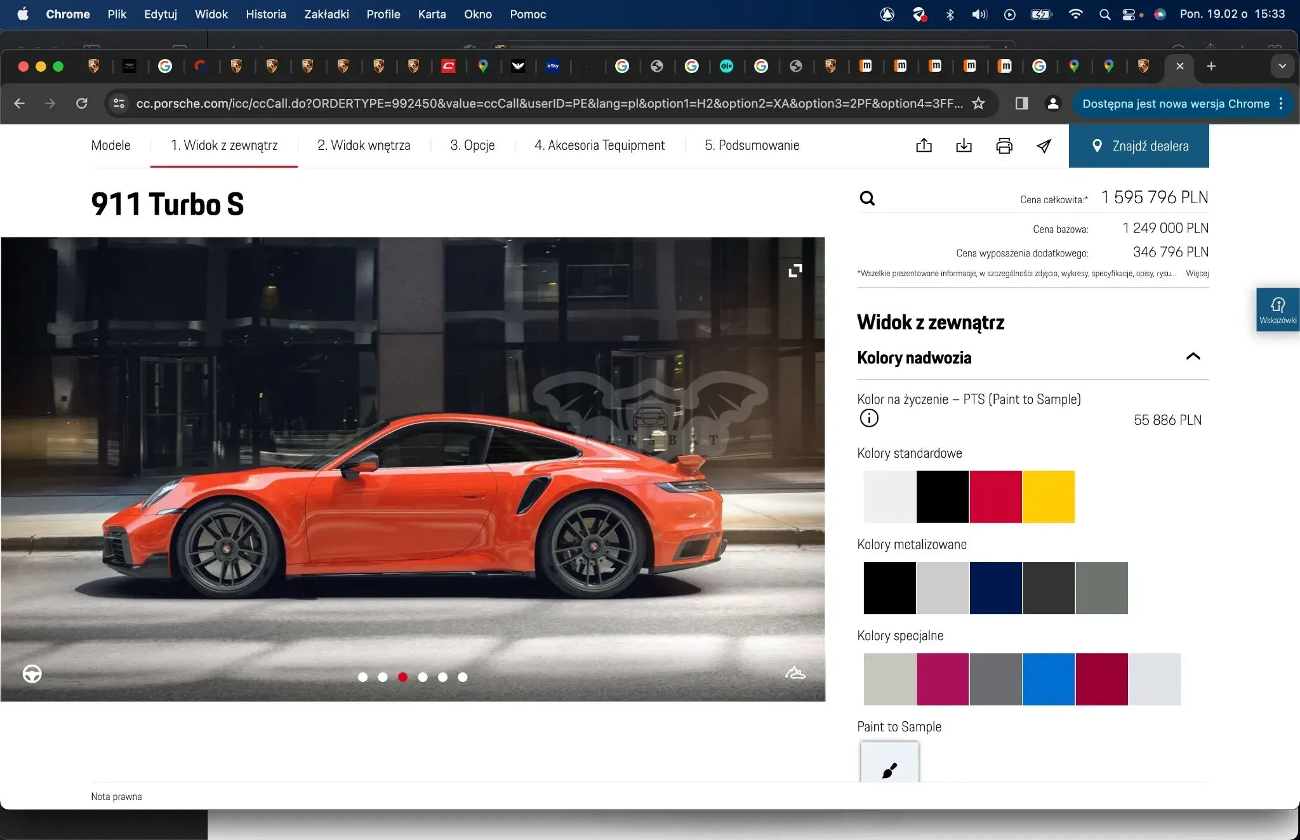Bookmark this page with the star icon
The image size is (1300, 840).
(978, 103)
